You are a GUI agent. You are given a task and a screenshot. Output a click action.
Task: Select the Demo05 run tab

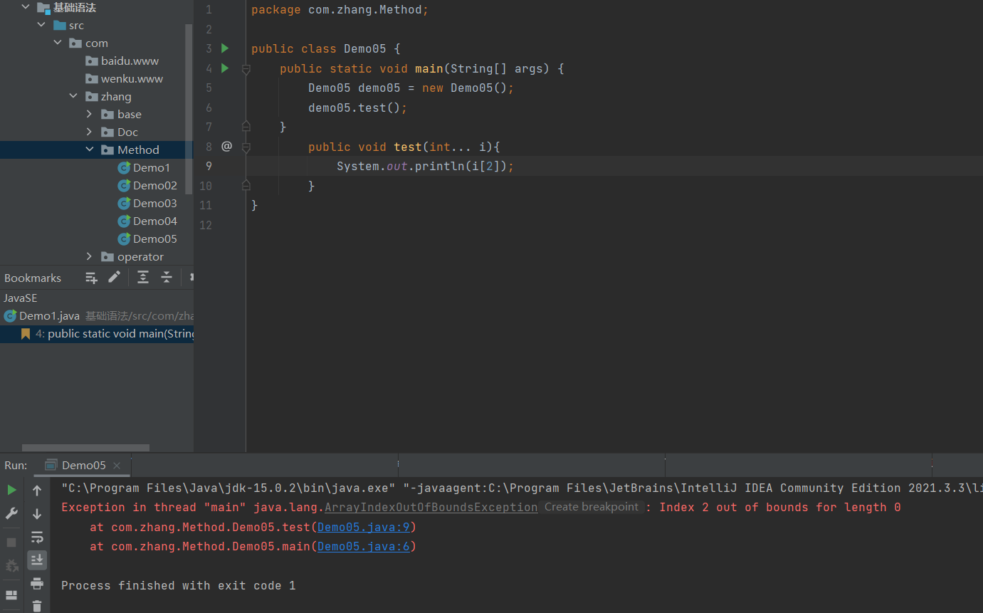84,465
